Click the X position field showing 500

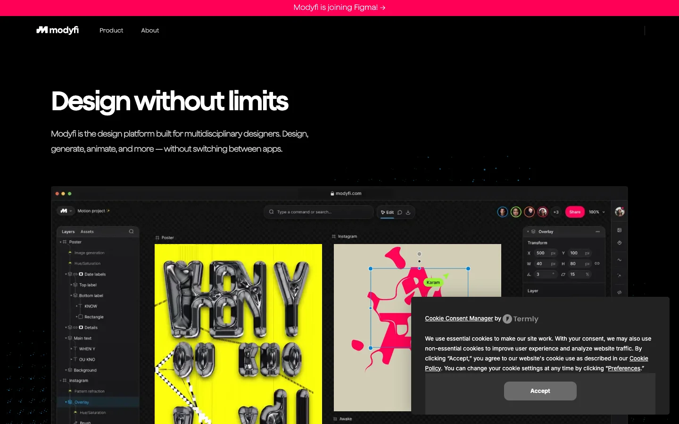[x=546, y=253]
